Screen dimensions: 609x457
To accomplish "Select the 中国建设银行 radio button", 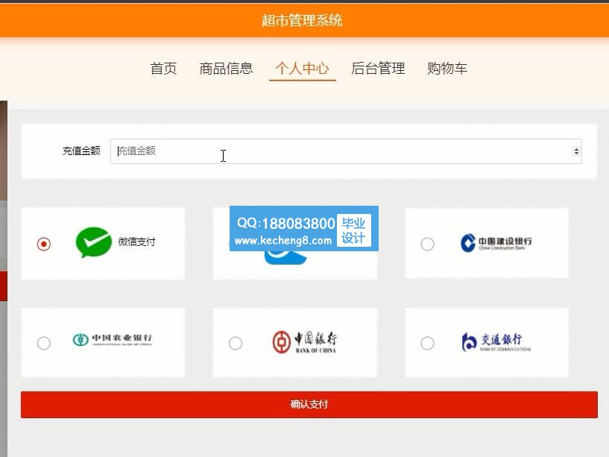I will pos(427,244).
